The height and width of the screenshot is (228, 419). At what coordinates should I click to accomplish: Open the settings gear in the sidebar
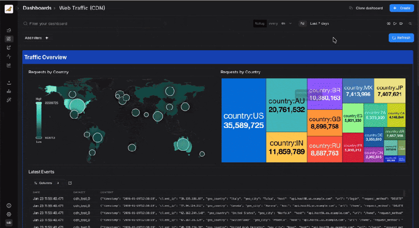(x=9, y=214)
